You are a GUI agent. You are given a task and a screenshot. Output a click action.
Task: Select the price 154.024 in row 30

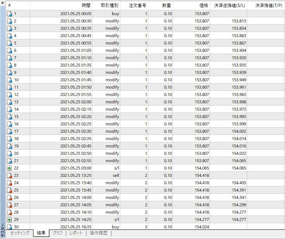click(202, 227)
